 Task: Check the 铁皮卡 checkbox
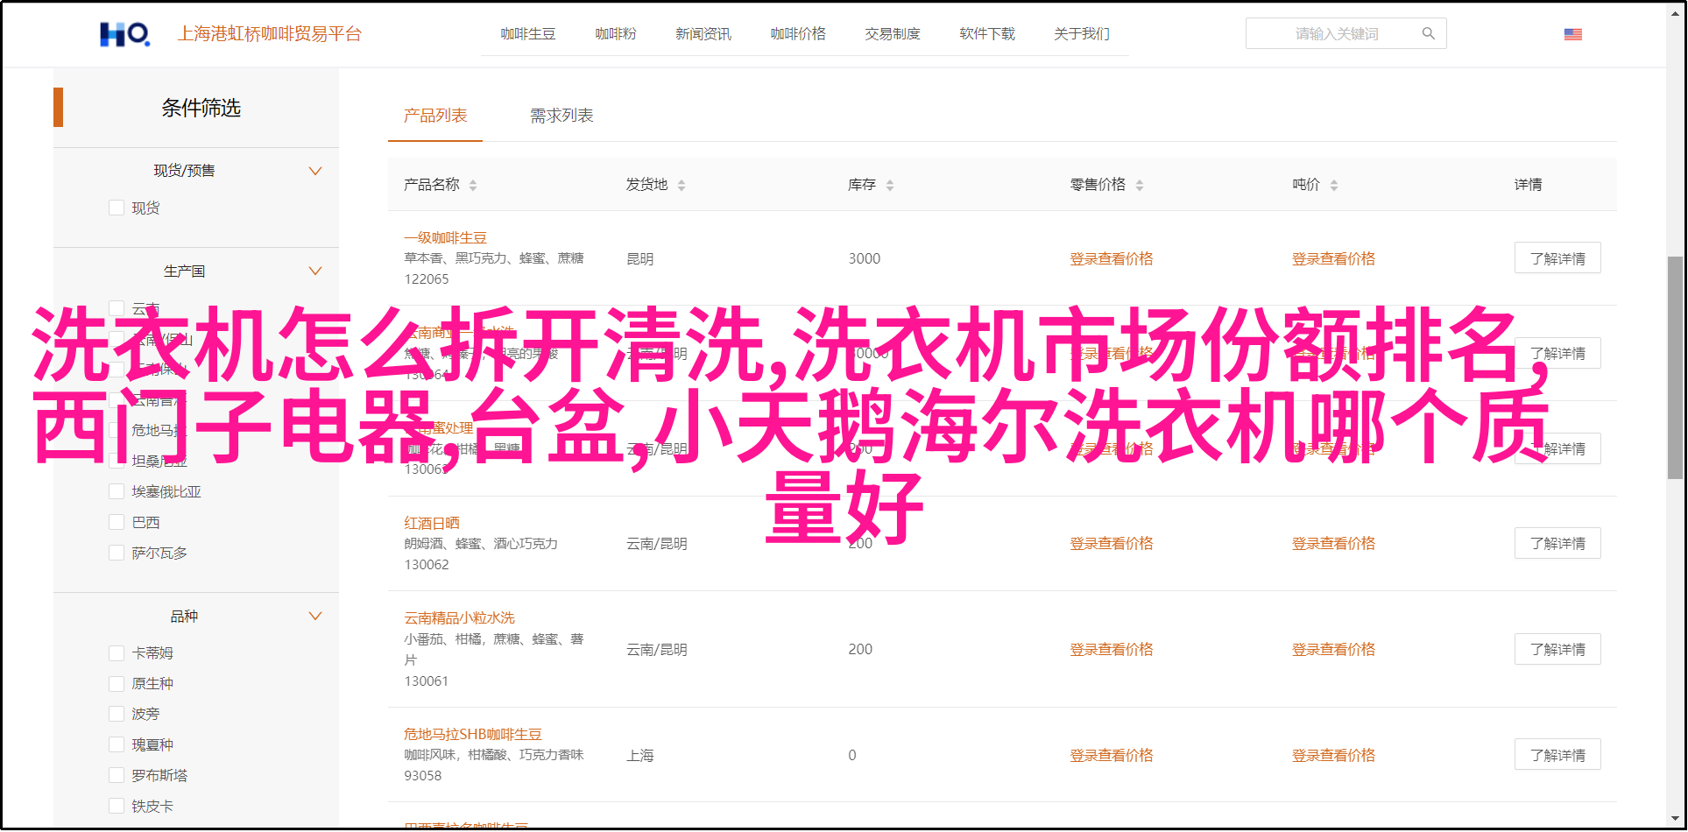coord(117,806)
